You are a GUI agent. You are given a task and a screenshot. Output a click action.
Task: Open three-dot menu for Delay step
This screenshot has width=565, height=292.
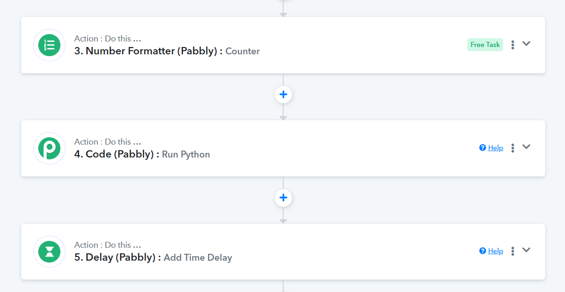512,251
